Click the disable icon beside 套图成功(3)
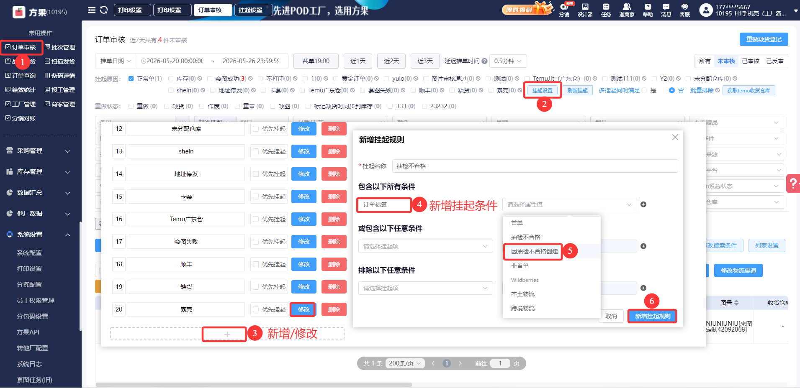The height and width of the screenshot is (388, 800). tap(250, 79)
